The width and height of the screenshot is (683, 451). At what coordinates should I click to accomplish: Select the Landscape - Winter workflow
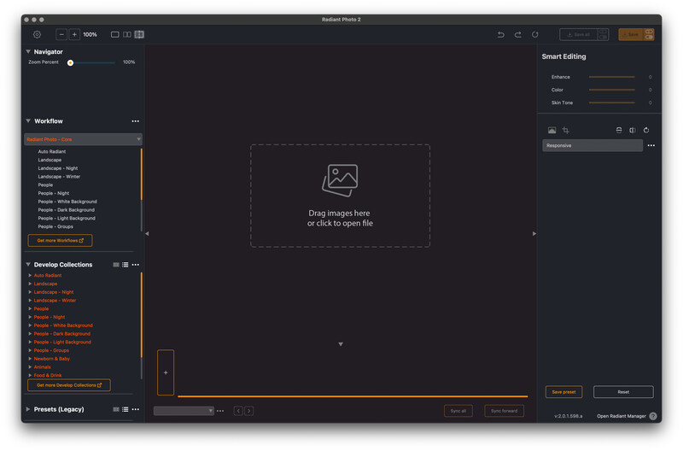(x=59, y=177)
